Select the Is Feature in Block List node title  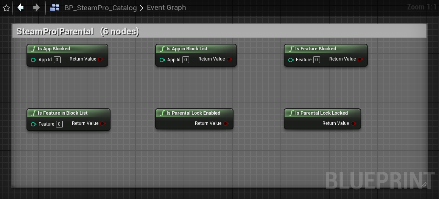click(x=63, y=113)
